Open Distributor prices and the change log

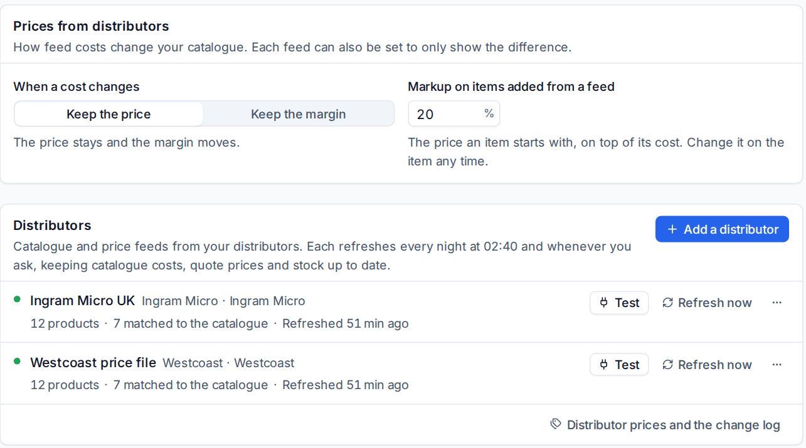[x=665, y=425]
